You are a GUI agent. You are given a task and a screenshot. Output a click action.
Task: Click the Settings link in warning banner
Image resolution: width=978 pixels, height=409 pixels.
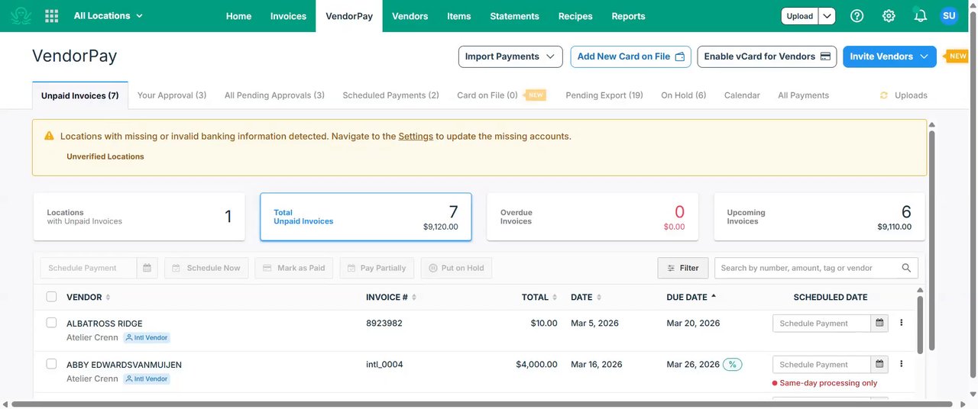tap(416, 137)
